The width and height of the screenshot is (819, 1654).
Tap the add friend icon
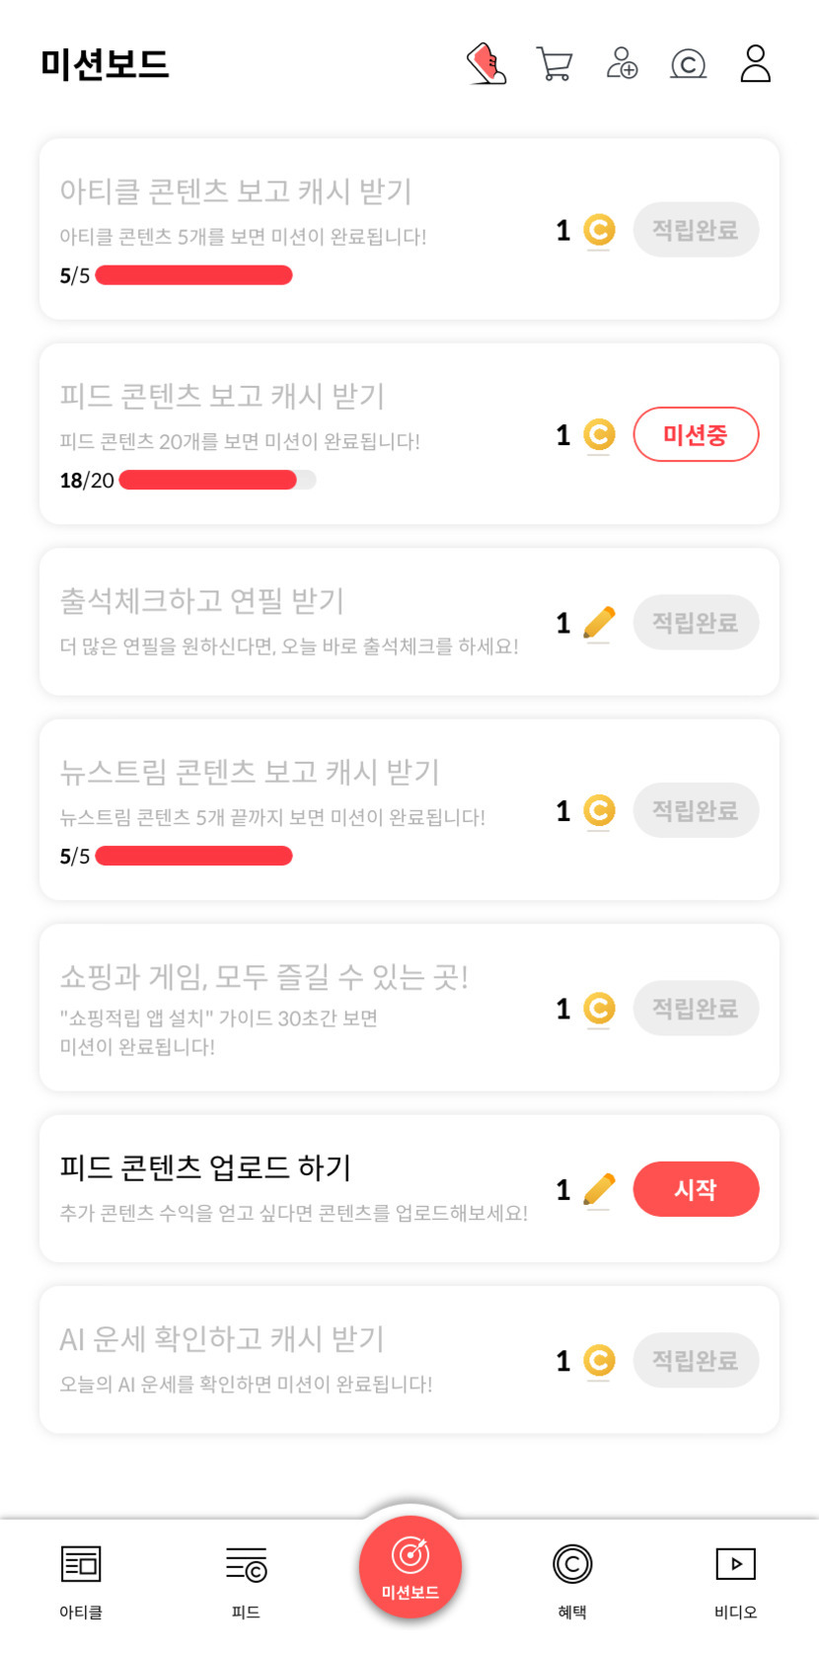tap(622, 64)
